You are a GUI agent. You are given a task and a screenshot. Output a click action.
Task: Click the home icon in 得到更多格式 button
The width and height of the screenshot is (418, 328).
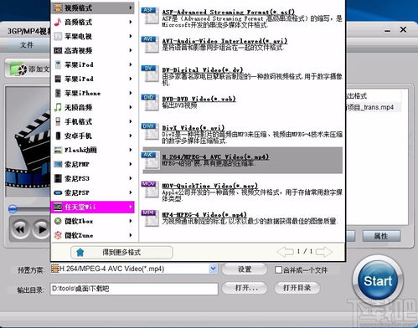pyautogui.click(x=80, y=253)
